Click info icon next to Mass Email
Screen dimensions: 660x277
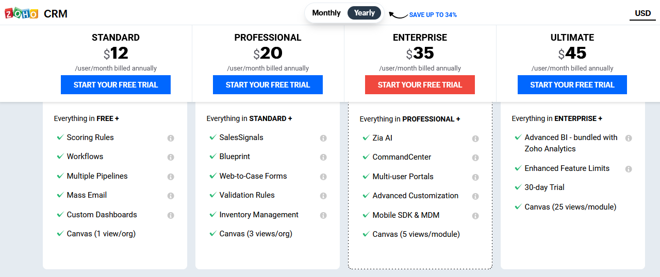point(171,196)
